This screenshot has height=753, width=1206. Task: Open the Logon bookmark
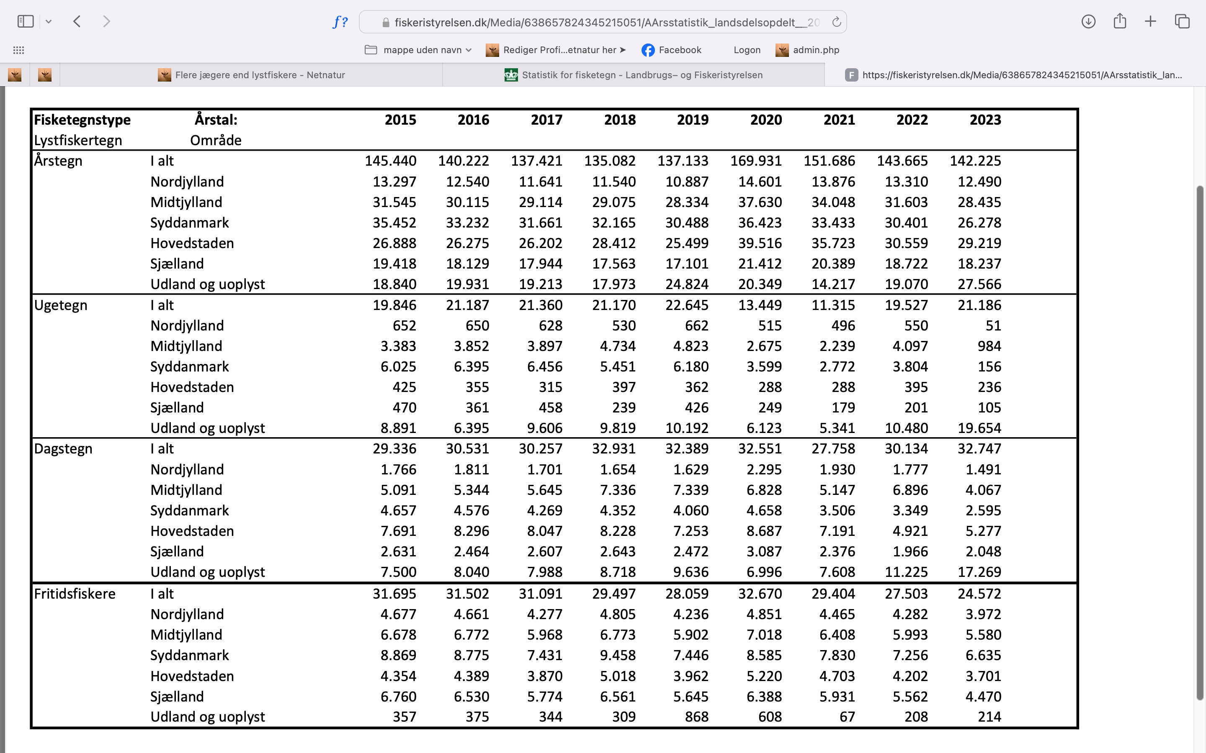[747, 50]
